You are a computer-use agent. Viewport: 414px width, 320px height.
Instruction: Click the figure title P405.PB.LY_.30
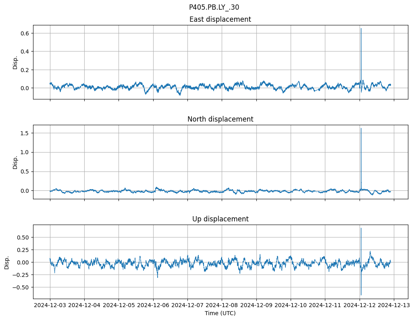click(x=214, y=7)
